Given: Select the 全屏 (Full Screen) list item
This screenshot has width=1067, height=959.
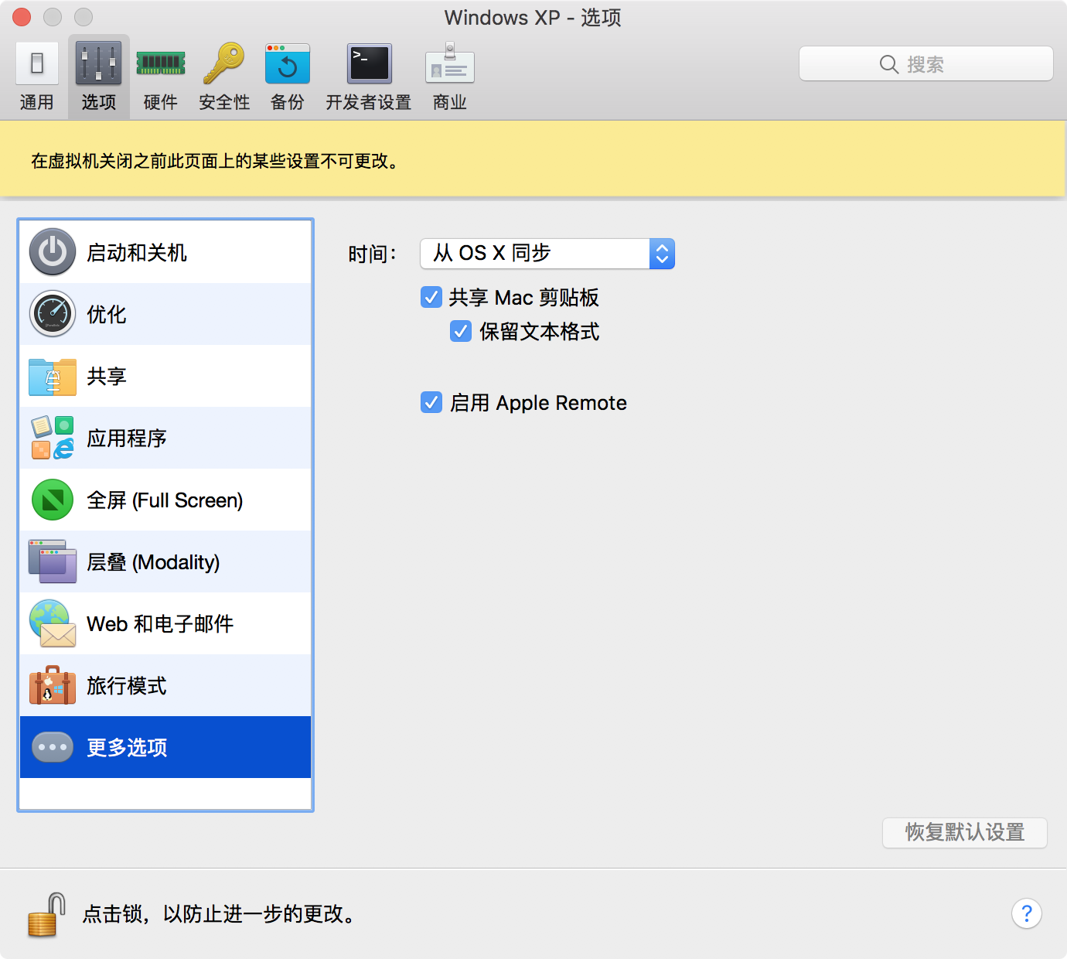Looking at the screenshot, I should tap(165, 500).
